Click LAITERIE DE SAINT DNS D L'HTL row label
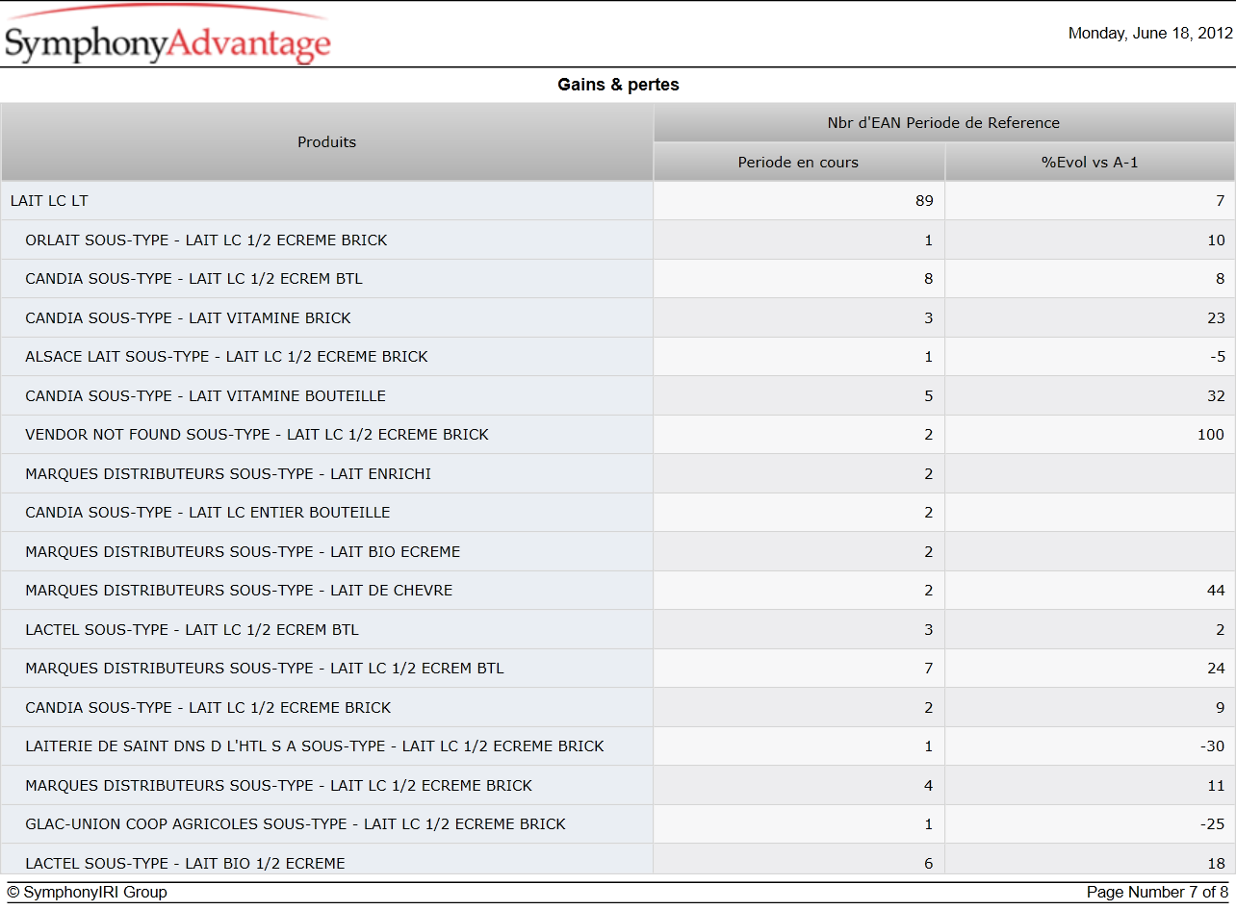1236x910 pixels. point(315,746)
